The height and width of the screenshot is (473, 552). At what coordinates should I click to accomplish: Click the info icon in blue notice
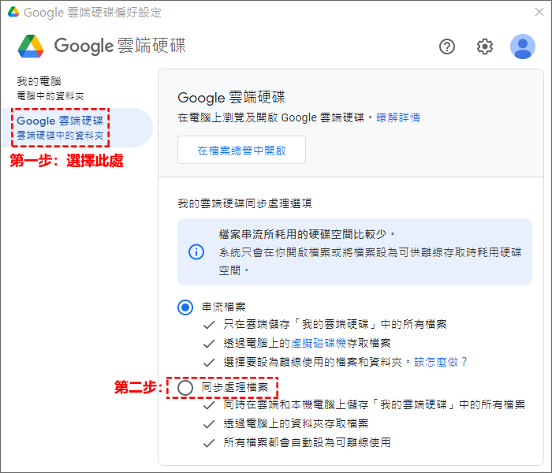196,251
